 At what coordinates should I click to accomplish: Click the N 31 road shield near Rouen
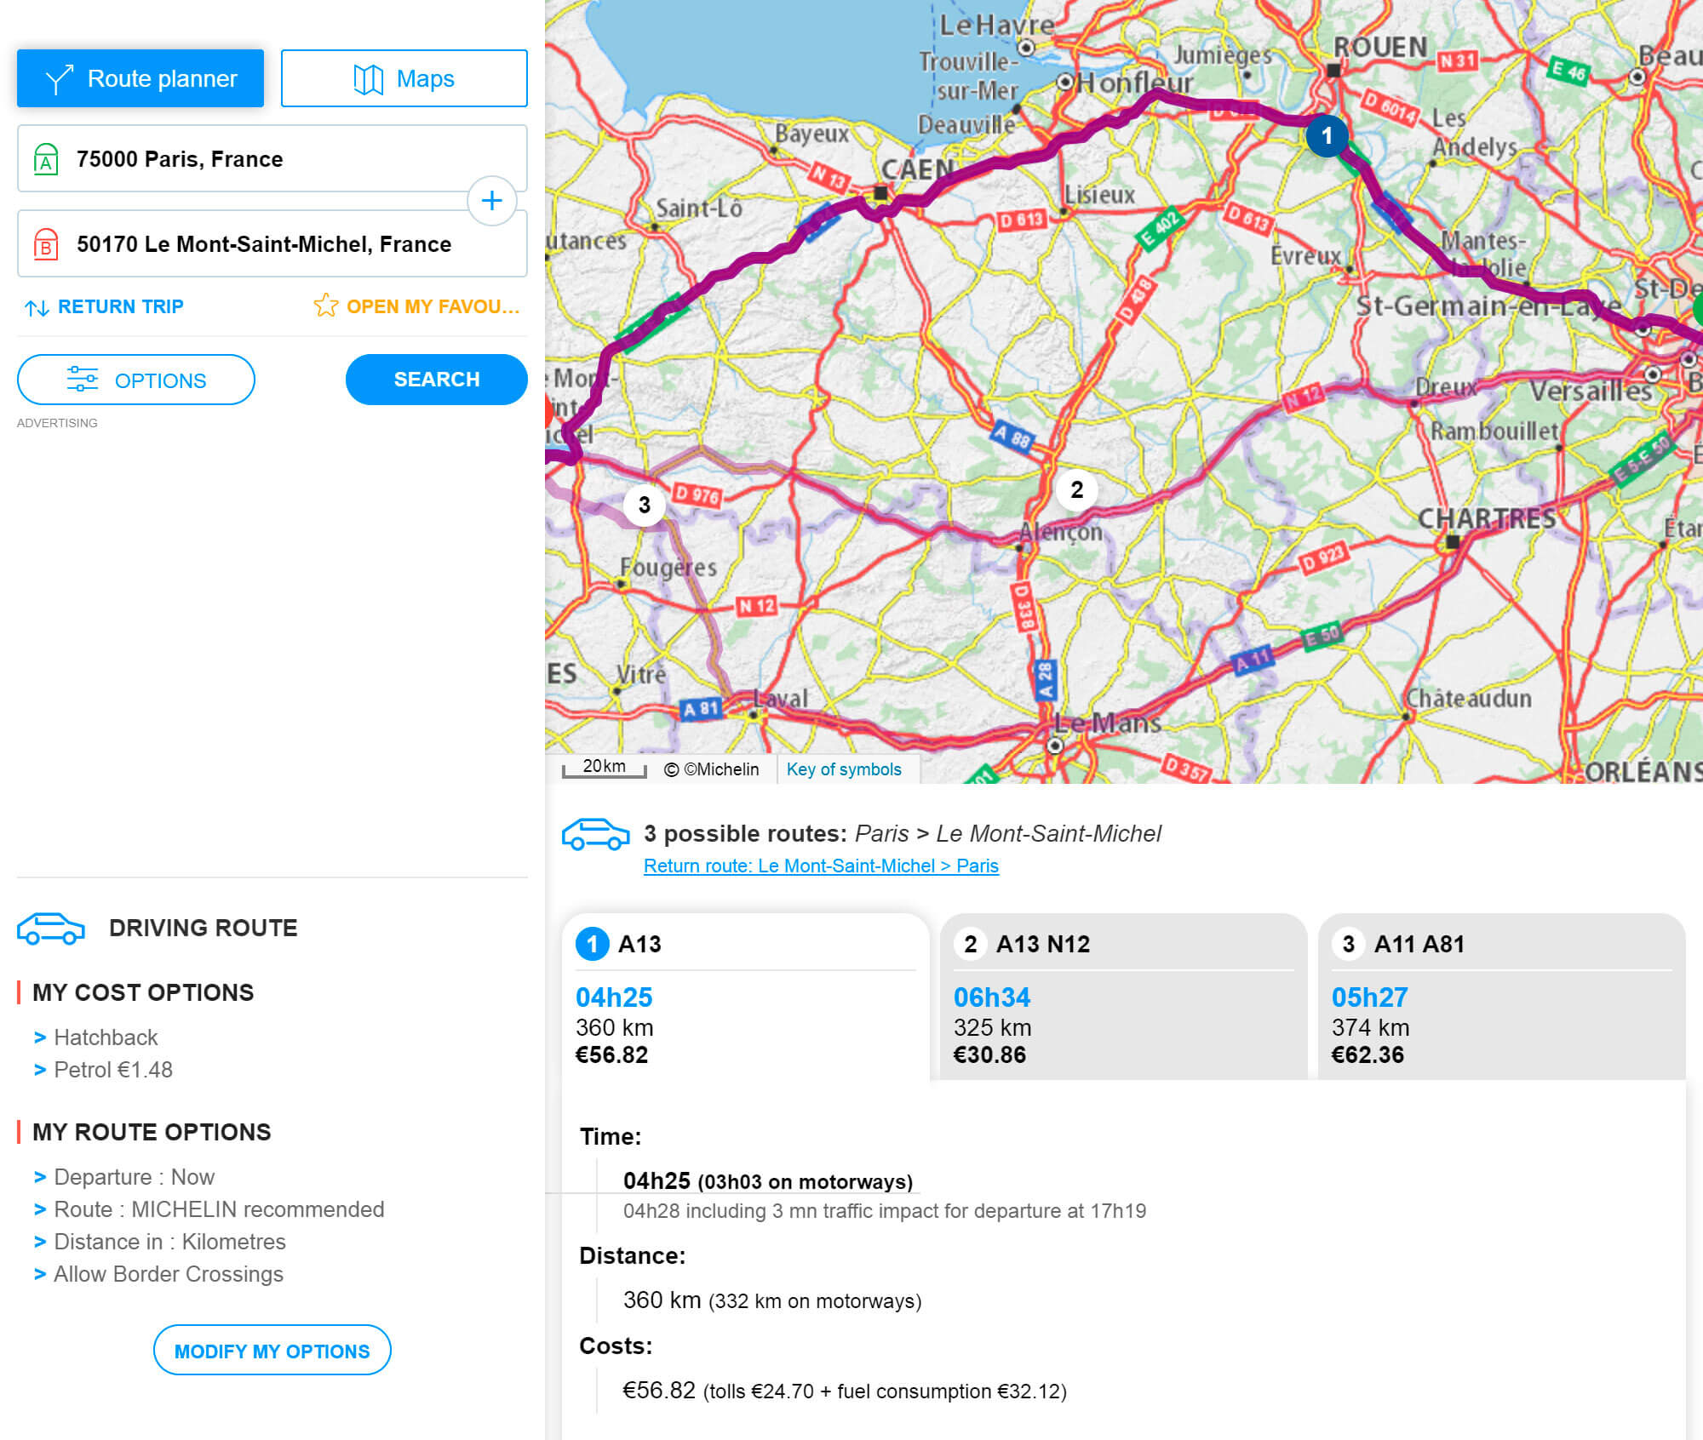click(x=1458, y=61)
